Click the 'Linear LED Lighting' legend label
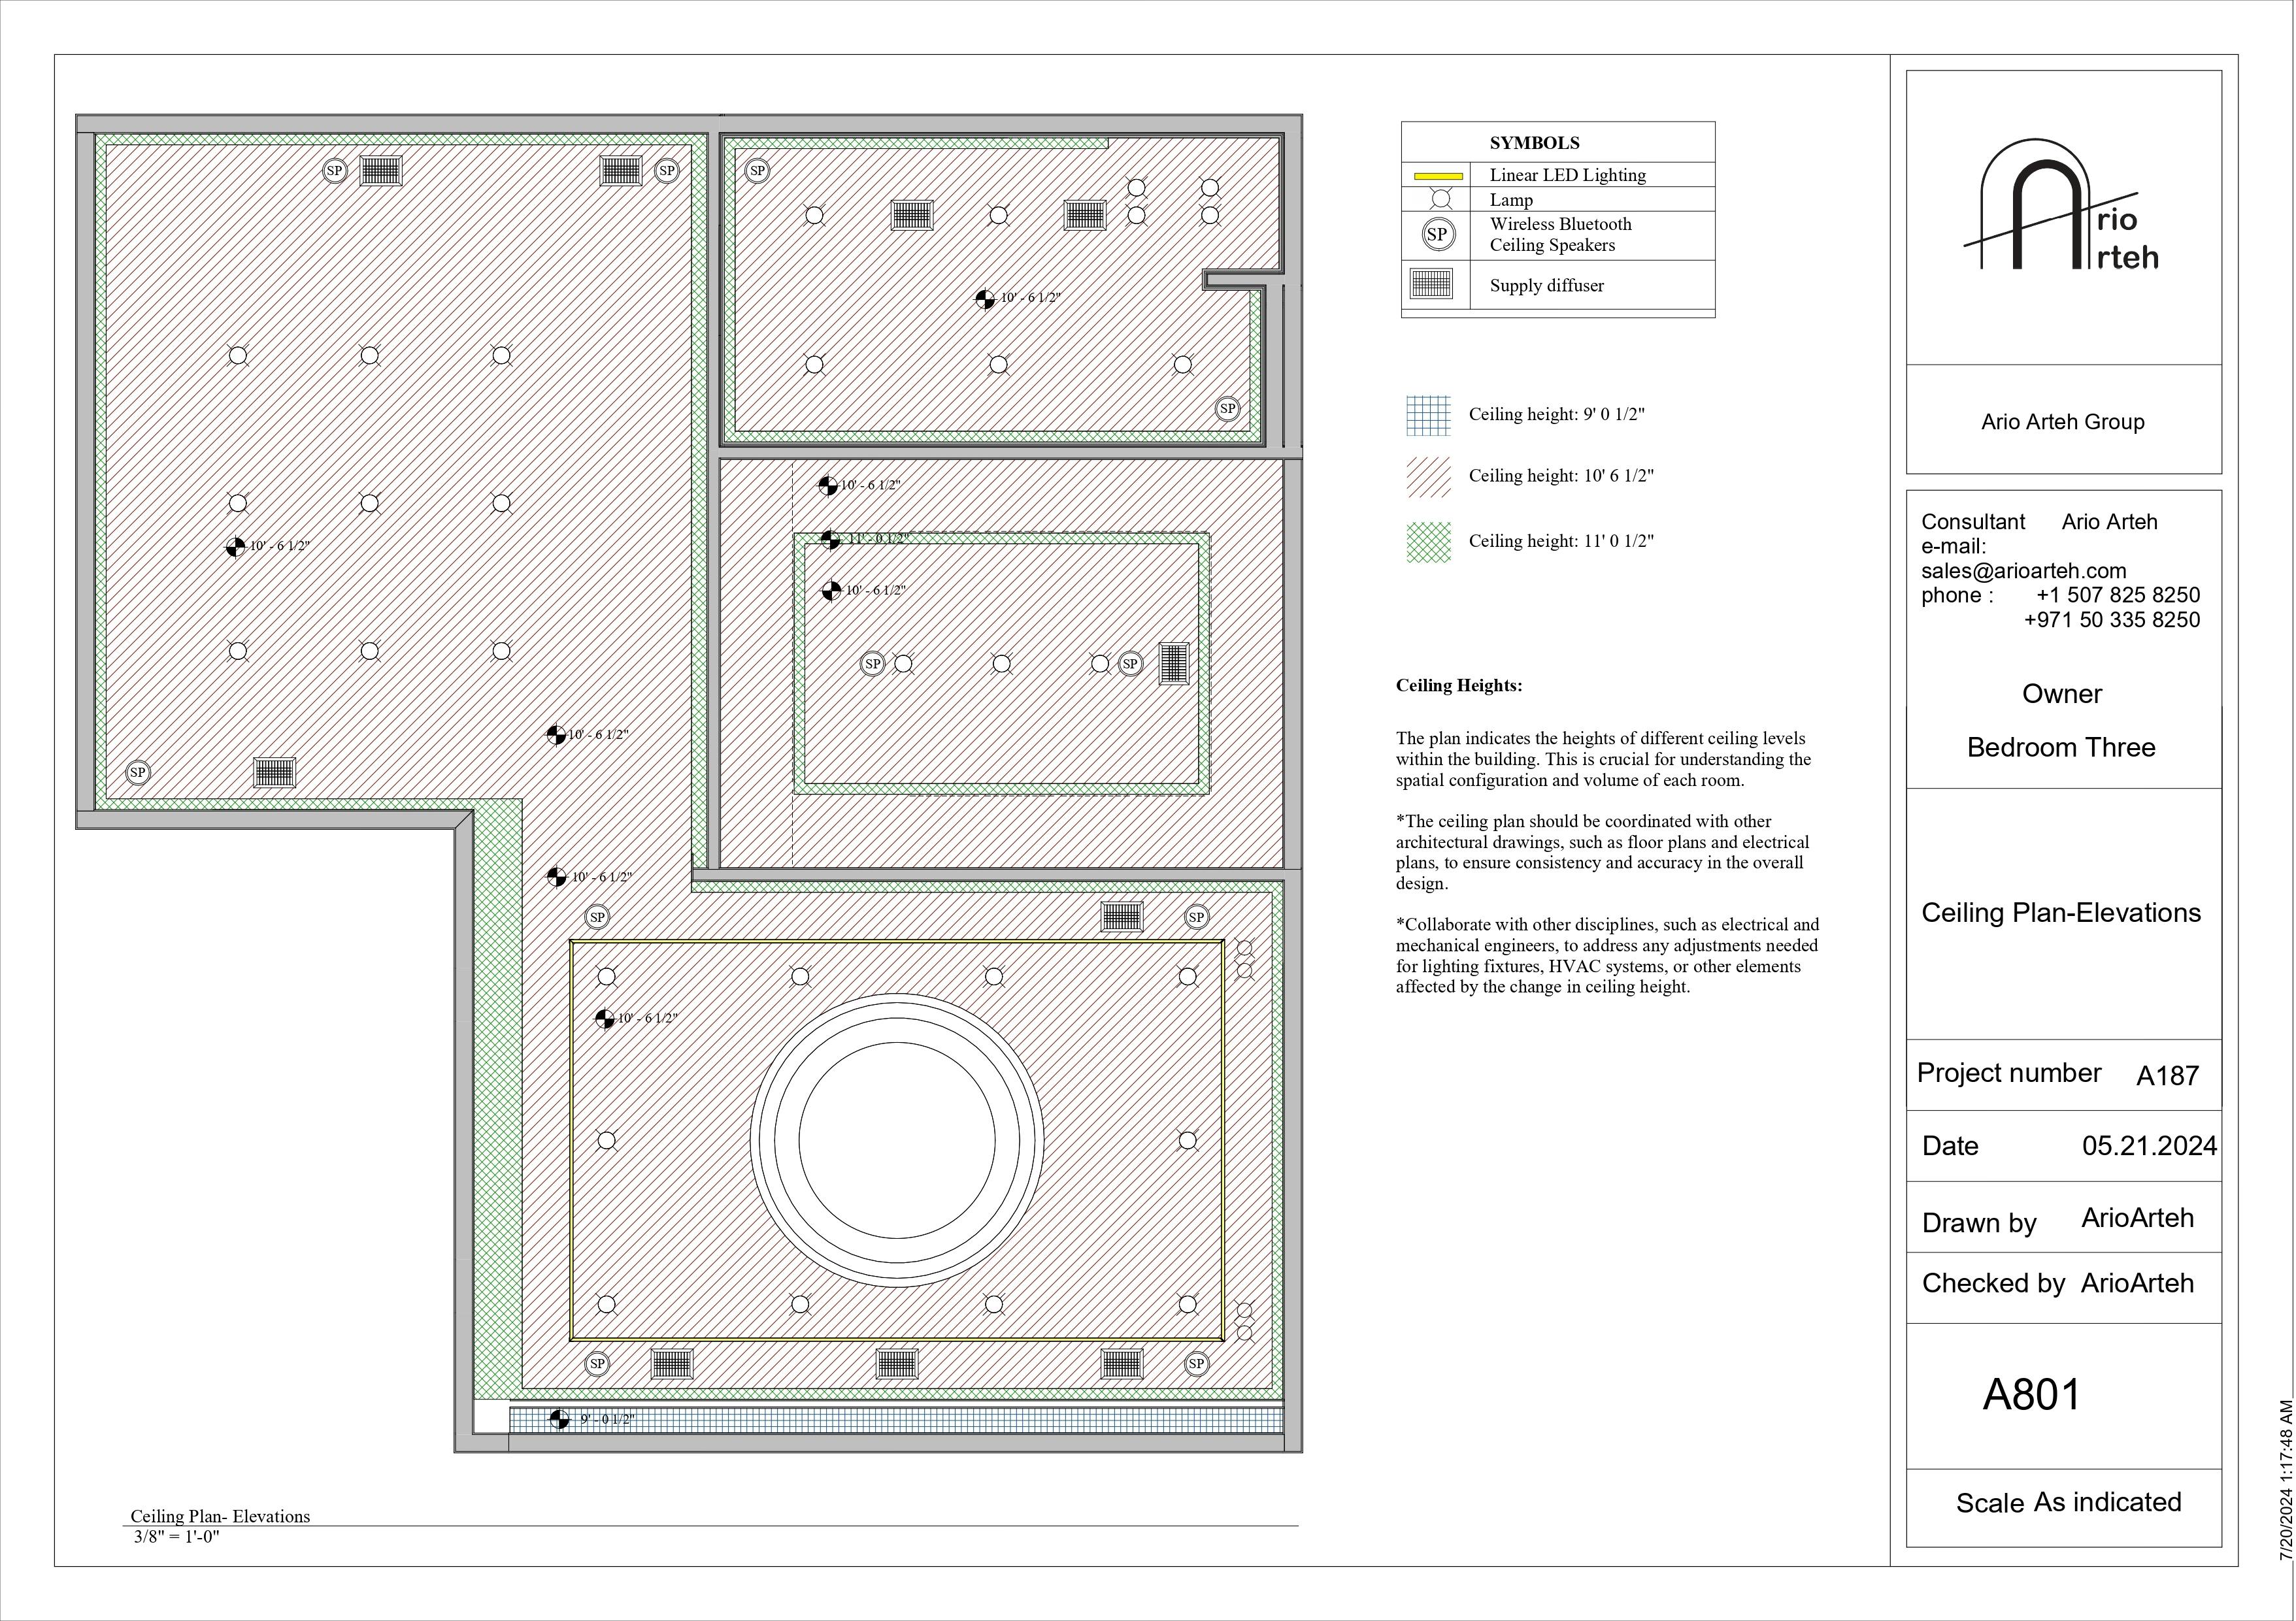The width and height of the screenshot is (2296, 1621). click(x=1567, y=175)
